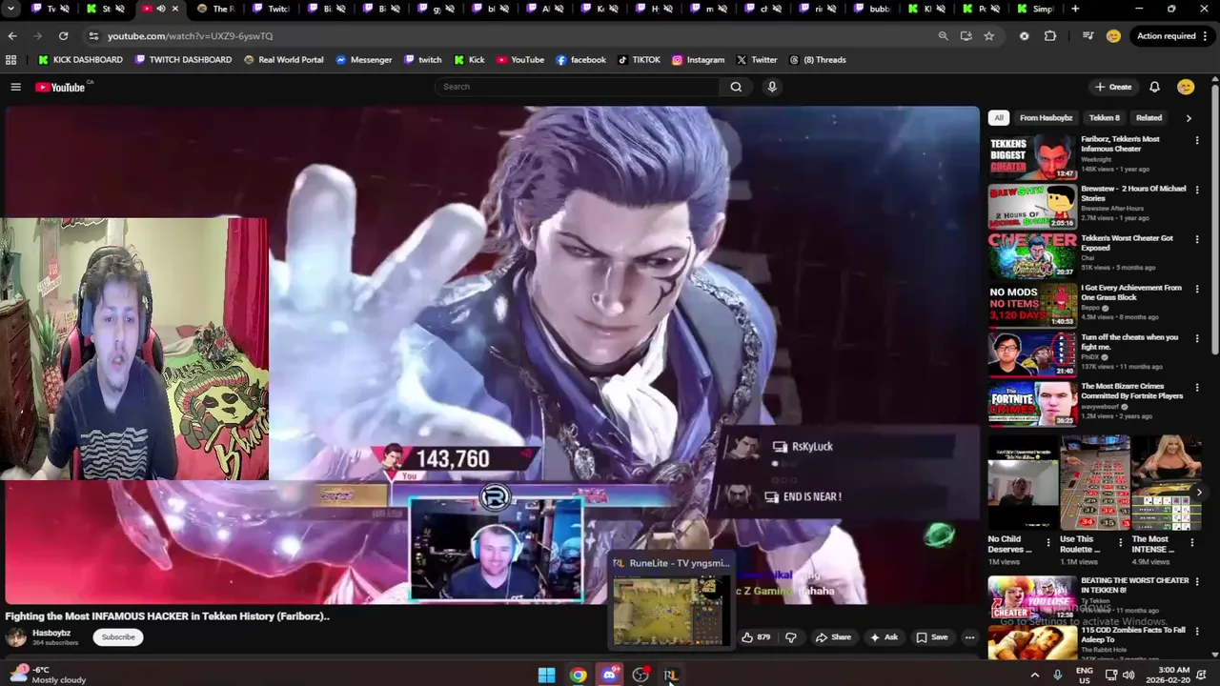
Task: Open Chrome extensions puzzle icon
Action: click(x=1050, y=36)
